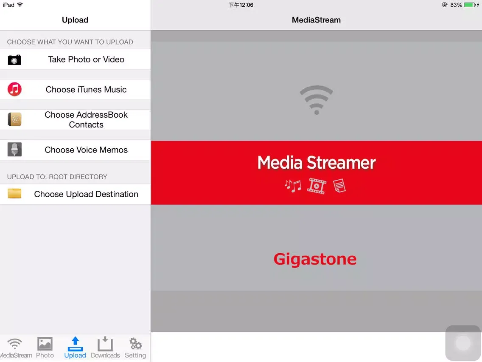Screen dimensions: 482x362
Task: Open the Setting tab
Action: point(135,348)
